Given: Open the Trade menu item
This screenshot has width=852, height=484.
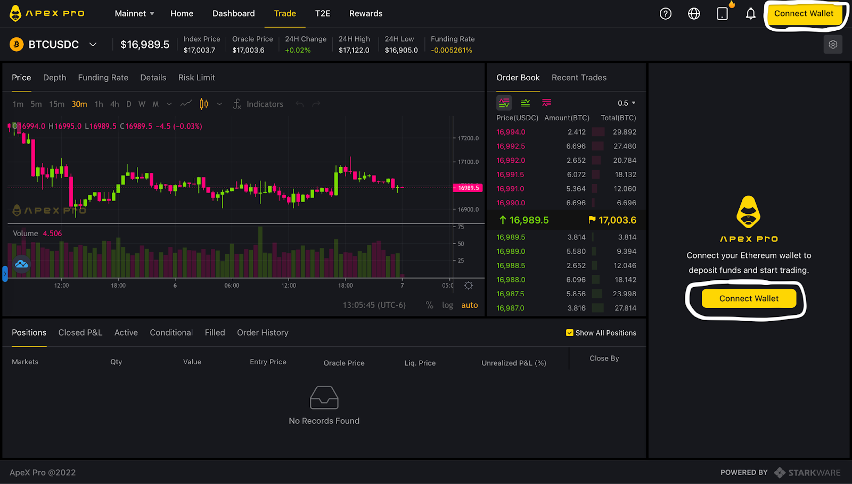Looking at the screenshot, I should pos(285,14).
